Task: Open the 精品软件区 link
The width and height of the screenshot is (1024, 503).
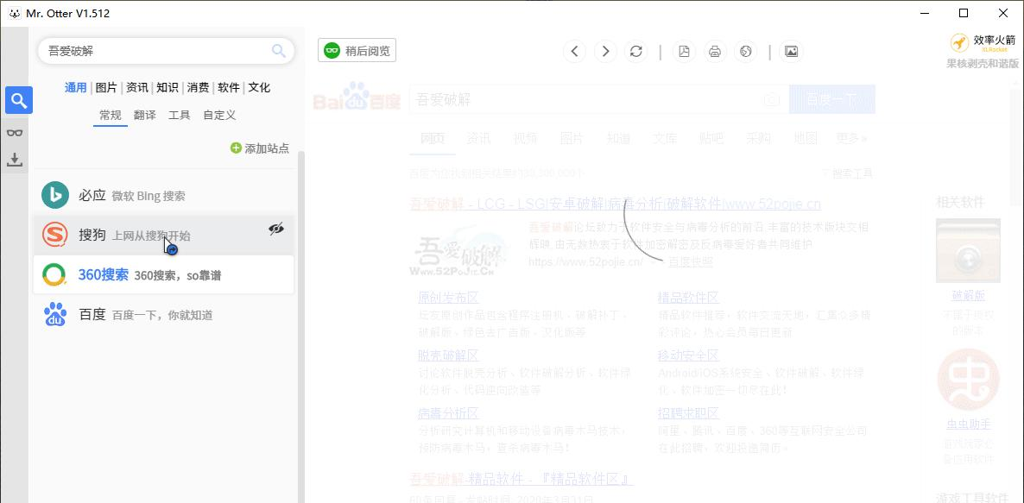Action: pyautogui.click(x=688, y=299)
